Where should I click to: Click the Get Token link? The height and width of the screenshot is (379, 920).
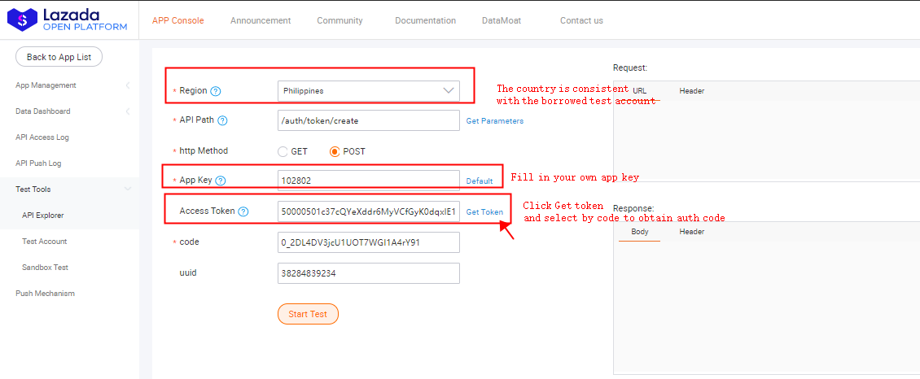click(484, 212)
